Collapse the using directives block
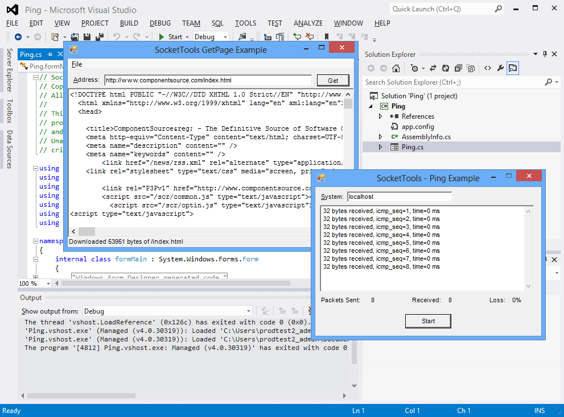564x417 pixels. 36,168
